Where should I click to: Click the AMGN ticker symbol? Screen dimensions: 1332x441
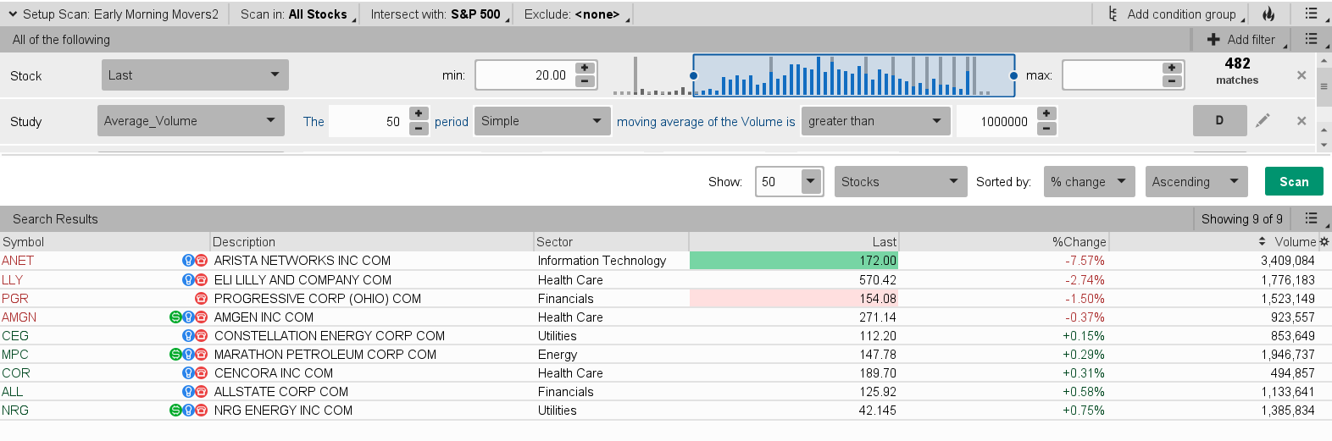click(x=19, y=317)
